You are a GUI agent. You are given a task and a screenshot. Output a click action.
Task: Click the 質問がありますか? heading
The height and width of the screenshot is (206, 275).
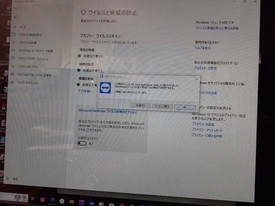click(x=207, y=42)
